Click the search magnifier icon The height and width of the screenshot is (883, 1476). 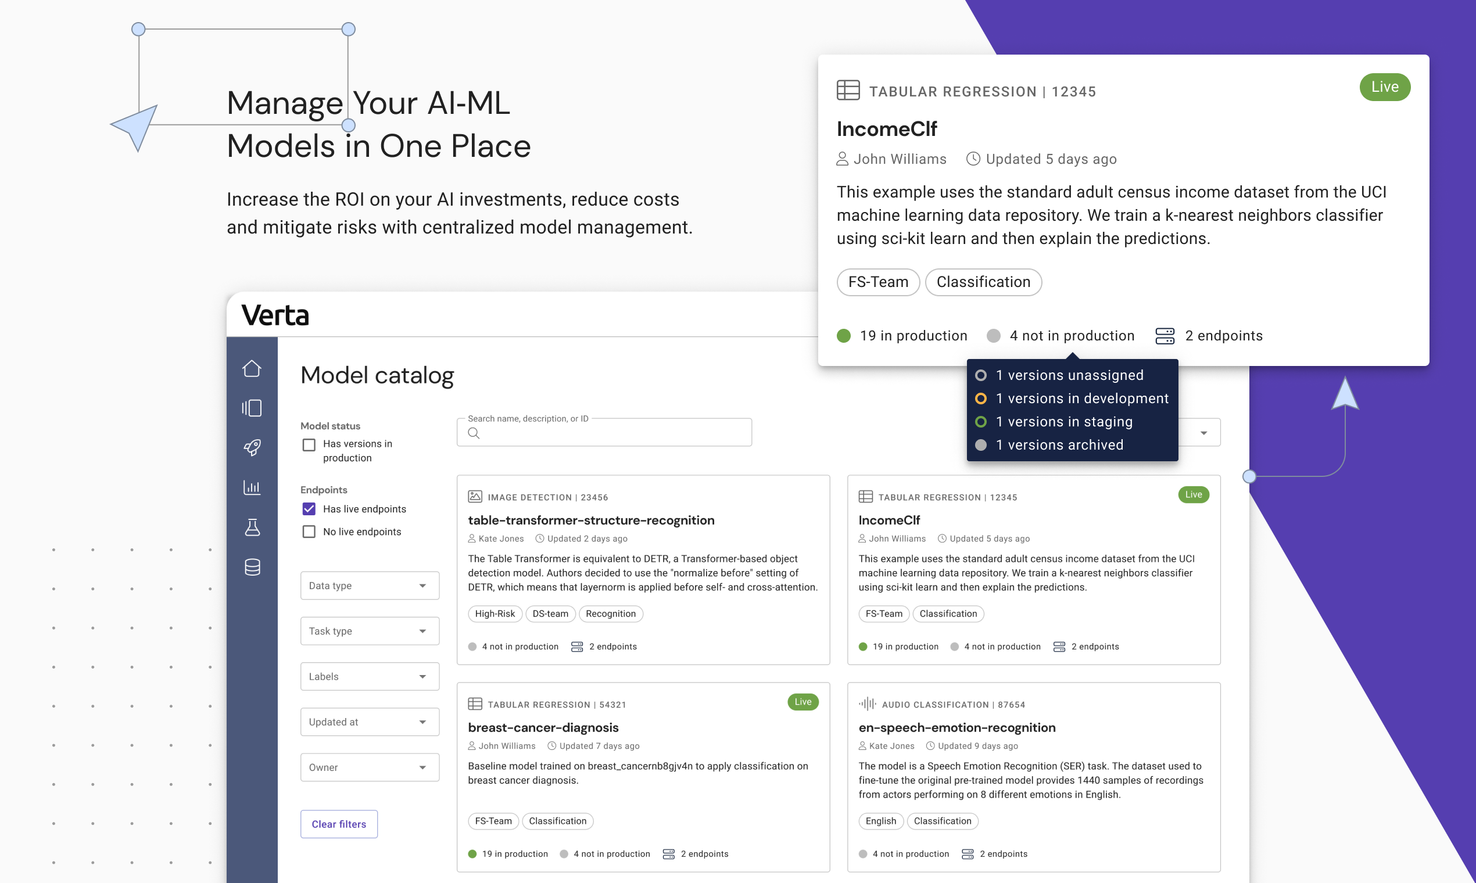[x=474, y=433]
